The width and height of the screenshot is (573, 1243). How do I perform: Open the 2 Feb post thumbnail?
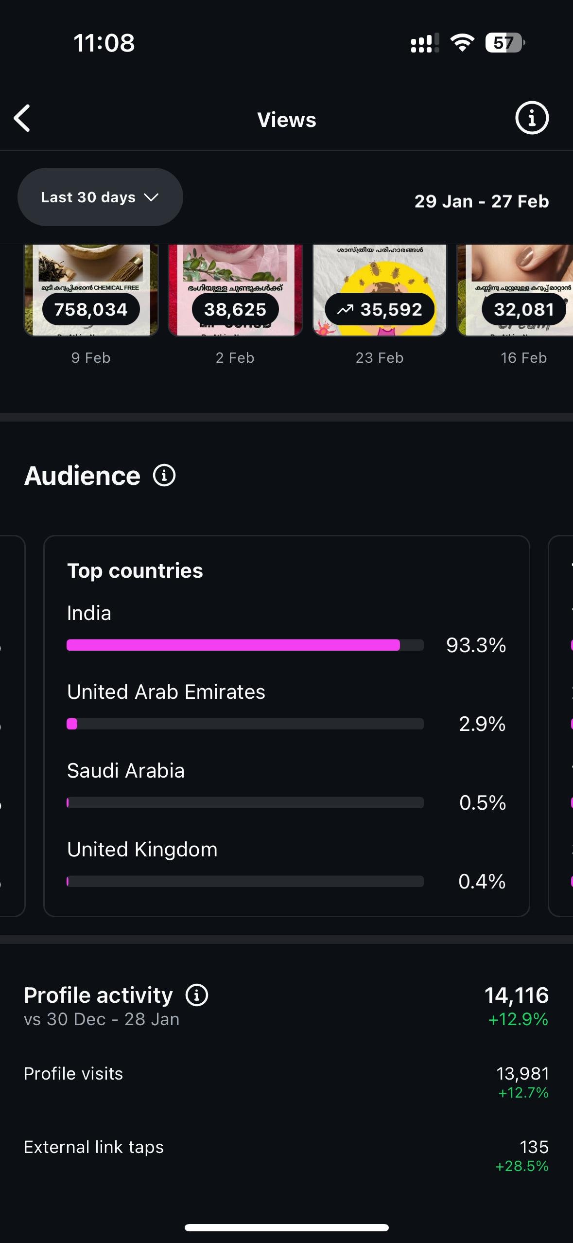(235, 290)
